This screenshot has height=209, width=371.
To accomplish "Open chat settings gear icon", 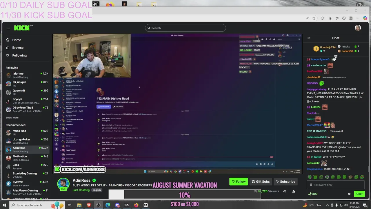I will coord(349,194).
